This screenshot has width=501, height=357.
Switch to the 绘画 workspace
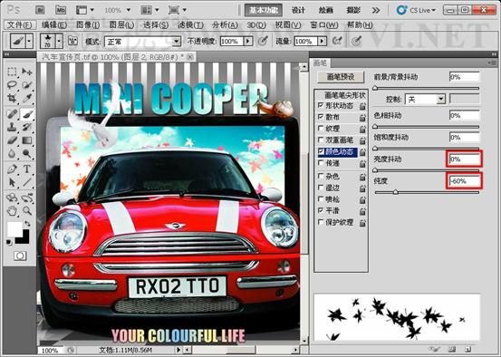(326, 10)
